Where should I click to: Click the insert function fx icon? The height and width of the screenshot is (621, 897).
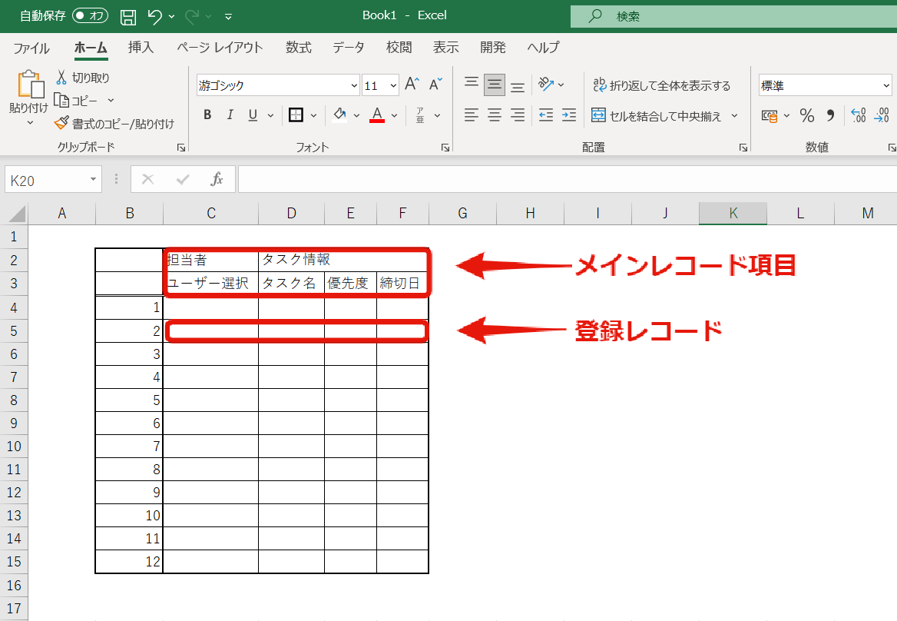point(217,179)
